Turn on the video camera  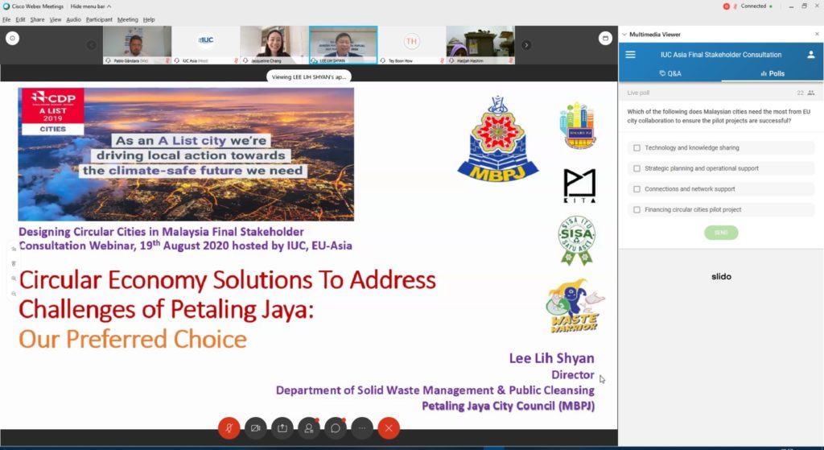point(256,428)
